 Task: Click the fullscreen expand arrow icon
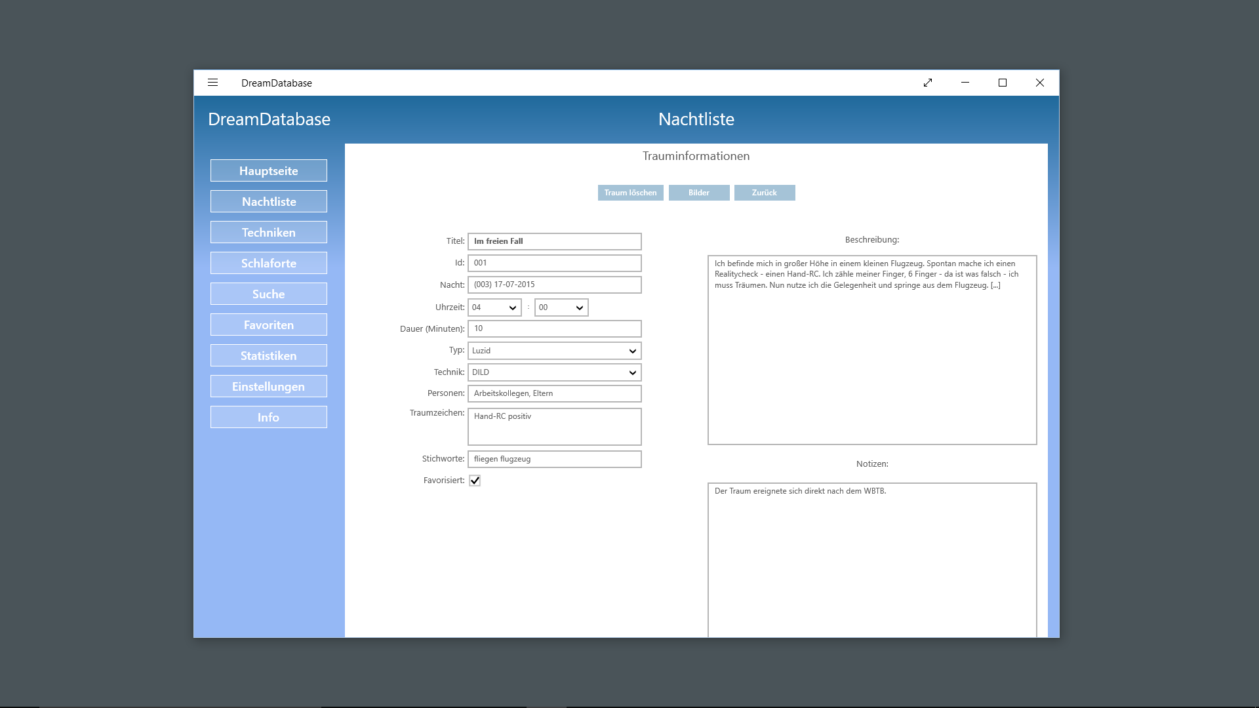coord(928,83)
